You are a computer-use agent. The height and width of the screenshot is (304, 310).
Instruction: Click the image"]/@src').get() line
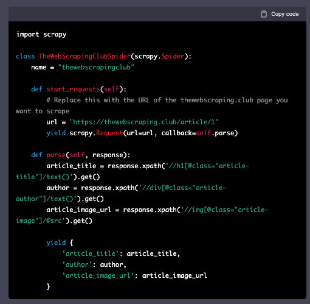[x=54, y=221]
